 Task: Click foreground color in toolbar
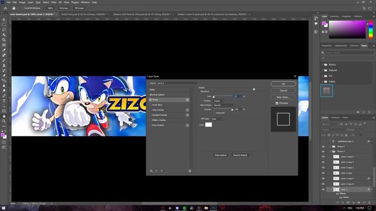3,135
